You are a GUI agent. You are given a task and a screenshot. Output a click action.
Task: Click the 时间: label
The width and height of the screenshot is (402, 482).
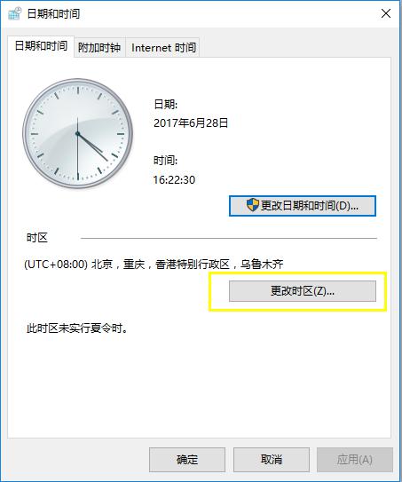[166, 160]
